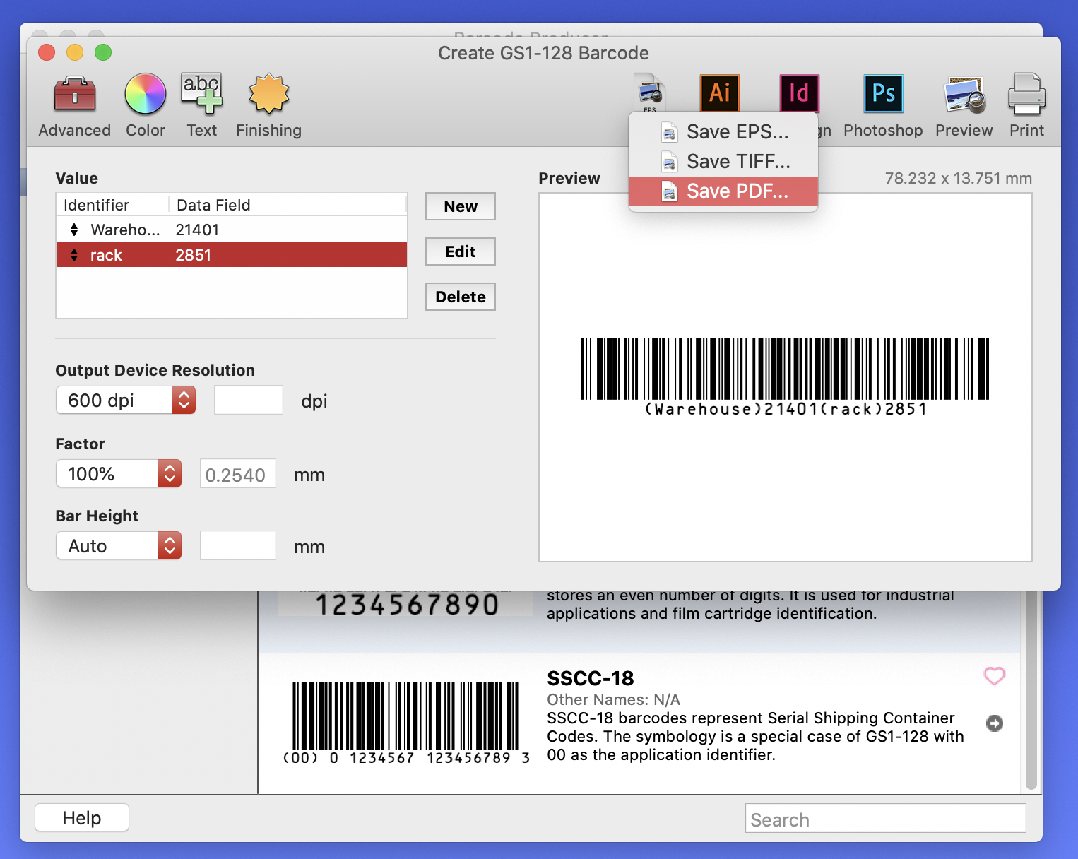
Task: Choose Save TIFF... from menu
Action: [723, 162]
